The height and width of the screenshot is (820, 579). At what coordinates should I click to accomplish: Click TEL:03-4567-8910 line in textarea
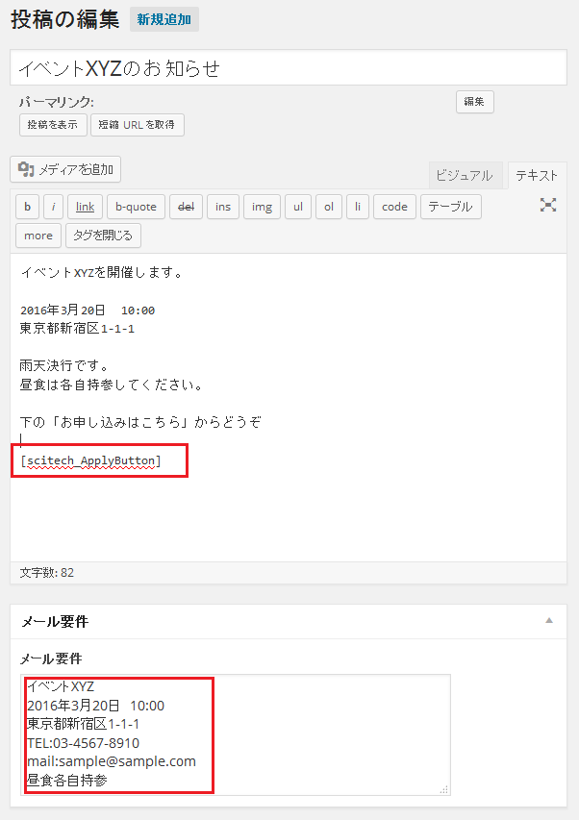tap(83, 743)
